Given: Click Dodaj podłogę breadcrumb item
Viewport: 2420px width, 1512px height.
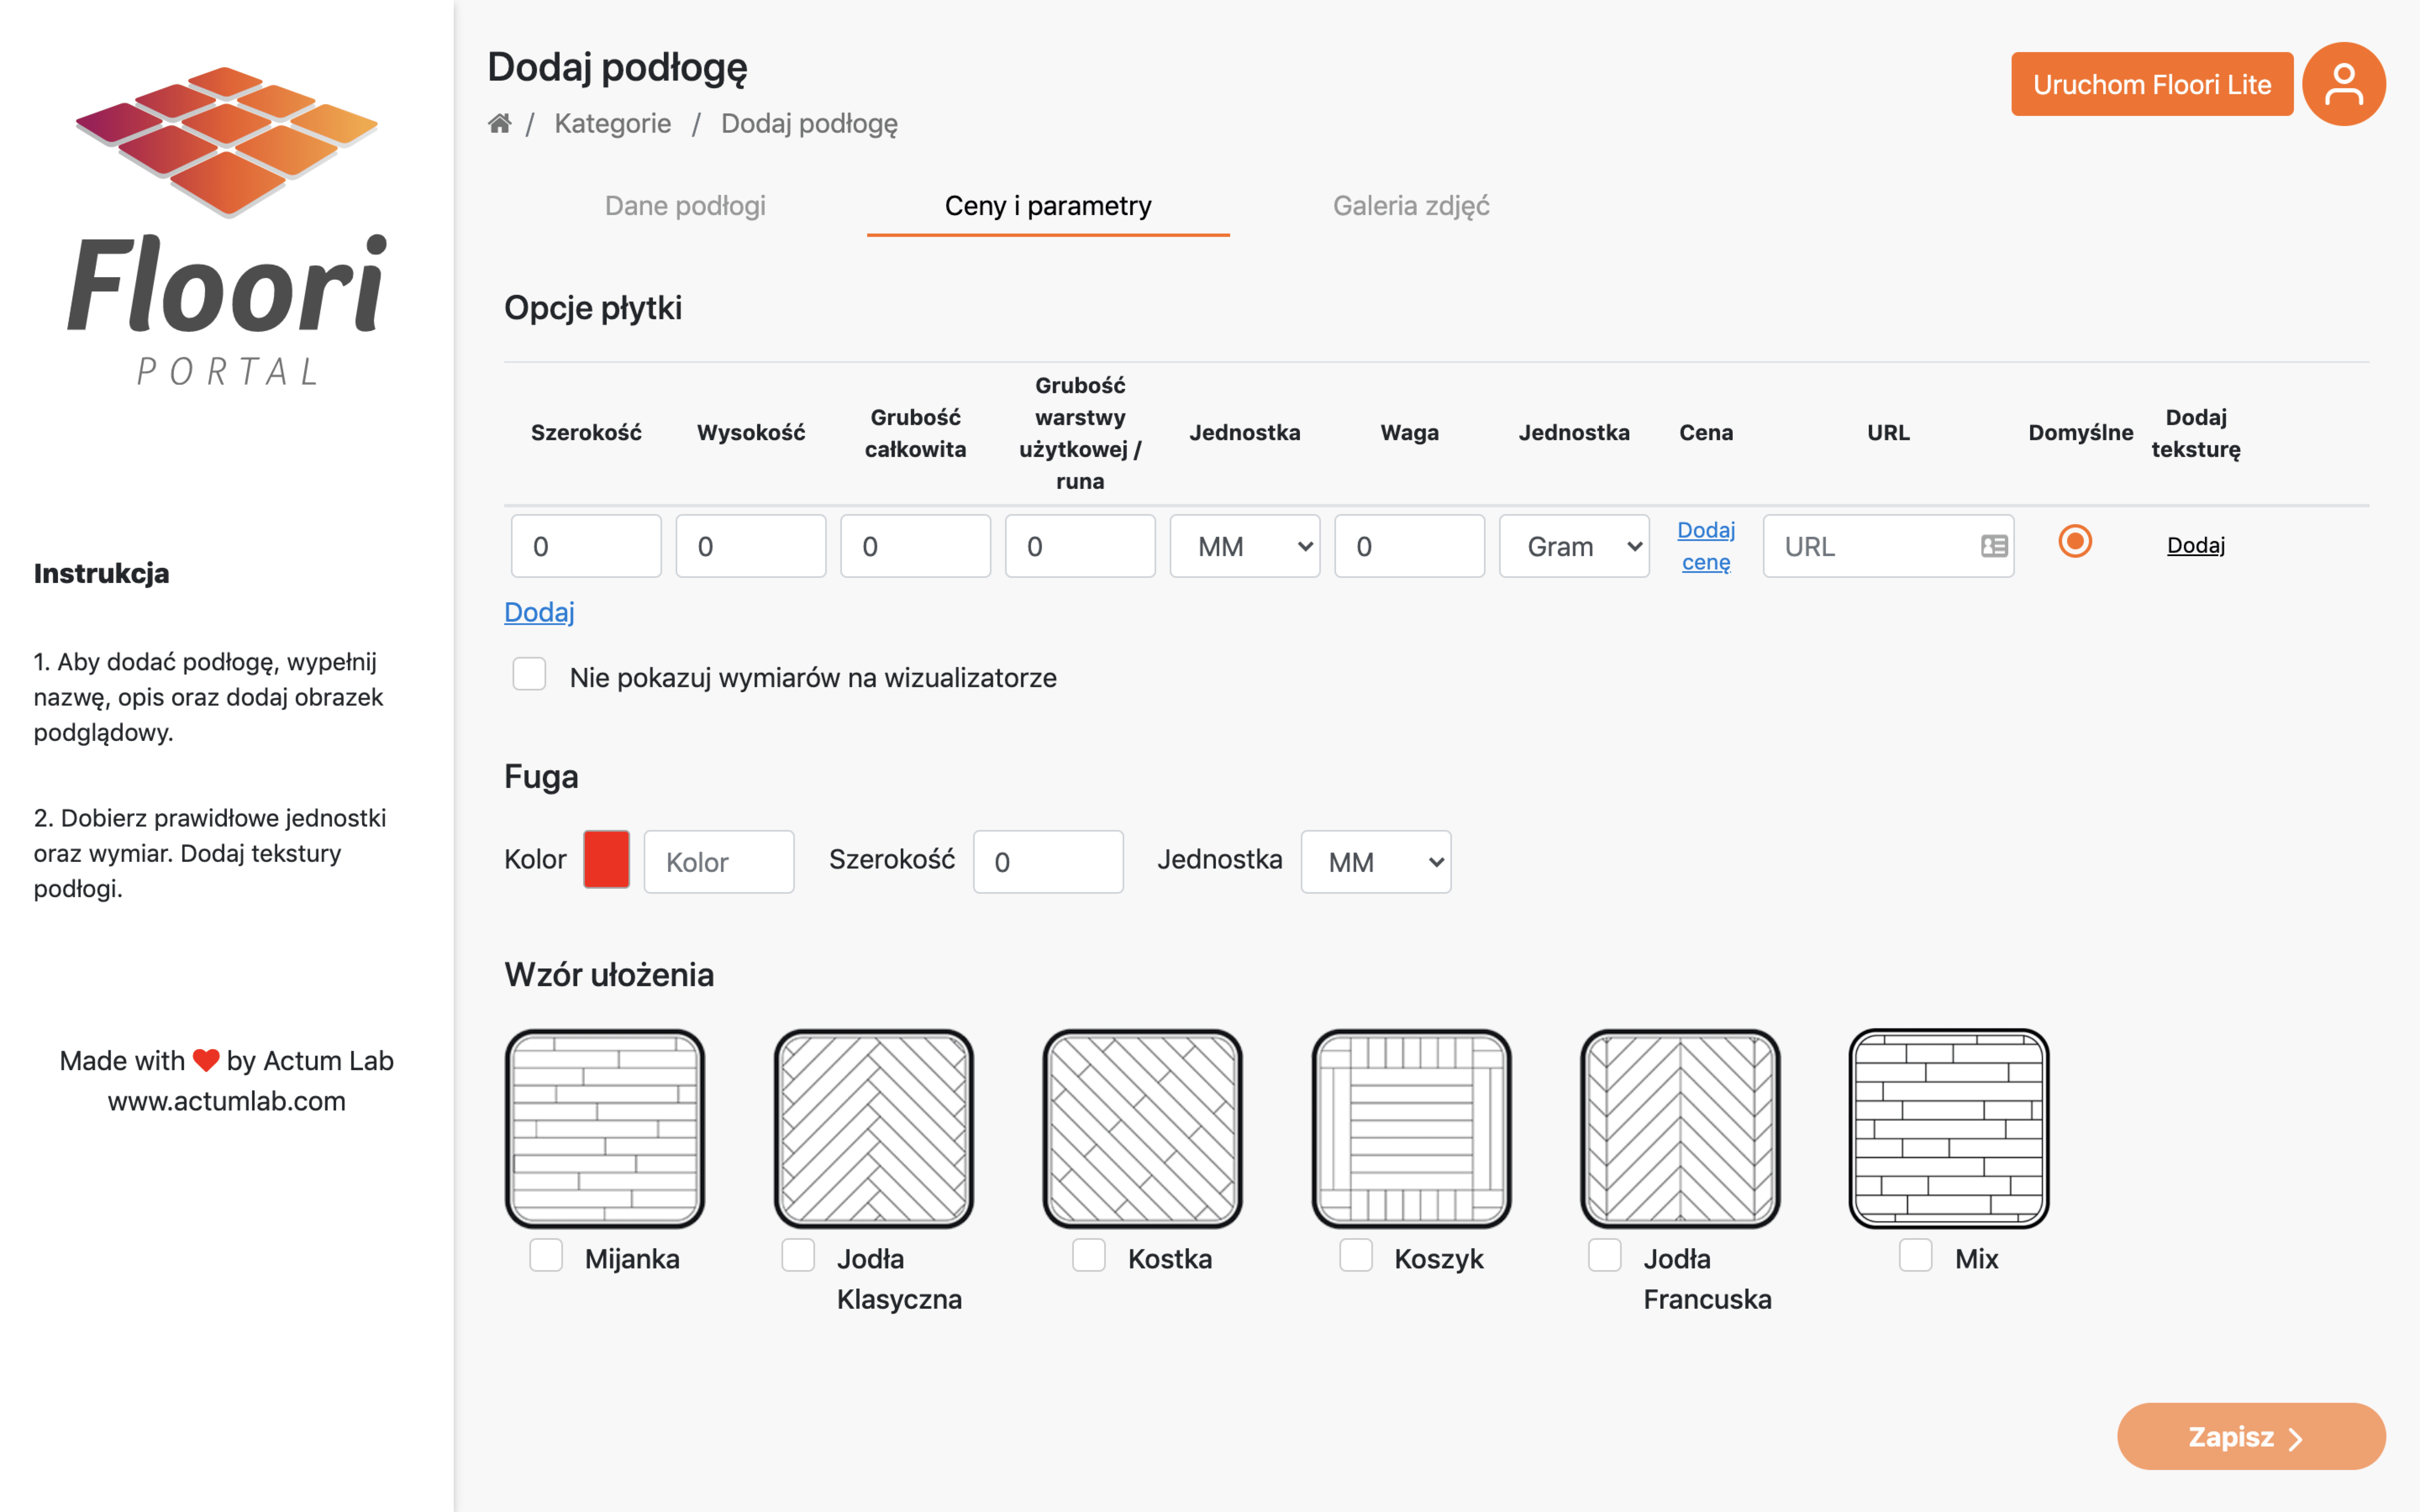Looking at the screenshot, I should tap(809, 124).
